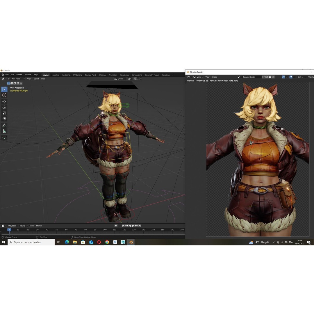
Task: Switch to the Shading workspace tab
Action: click(x=102, y=75)
